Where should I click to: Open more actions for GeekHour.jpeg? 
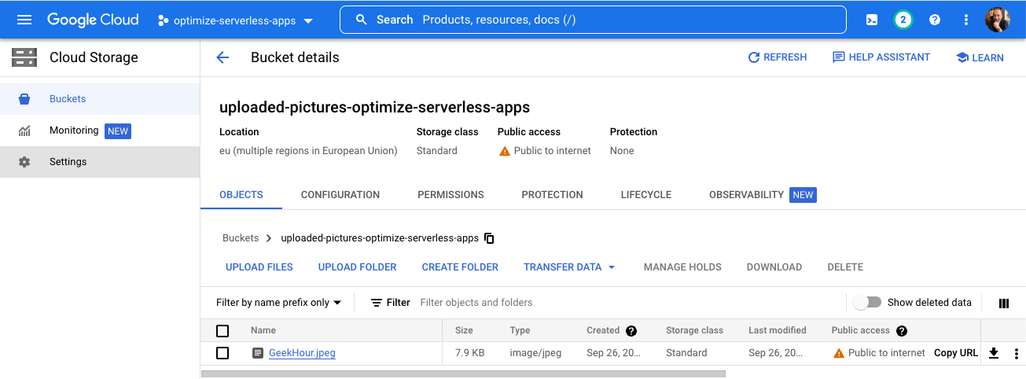[1016, 353]
